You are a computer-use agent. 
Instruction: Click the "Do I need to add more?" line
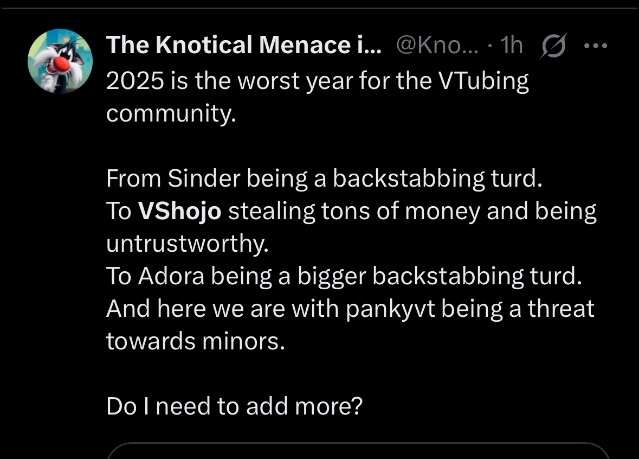click(234, 406)
